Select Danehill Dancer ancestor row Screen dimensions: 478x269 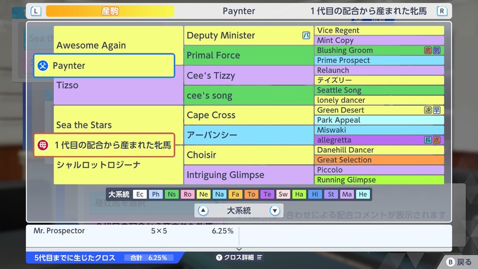pyautogui.click(x=379, y=150)
